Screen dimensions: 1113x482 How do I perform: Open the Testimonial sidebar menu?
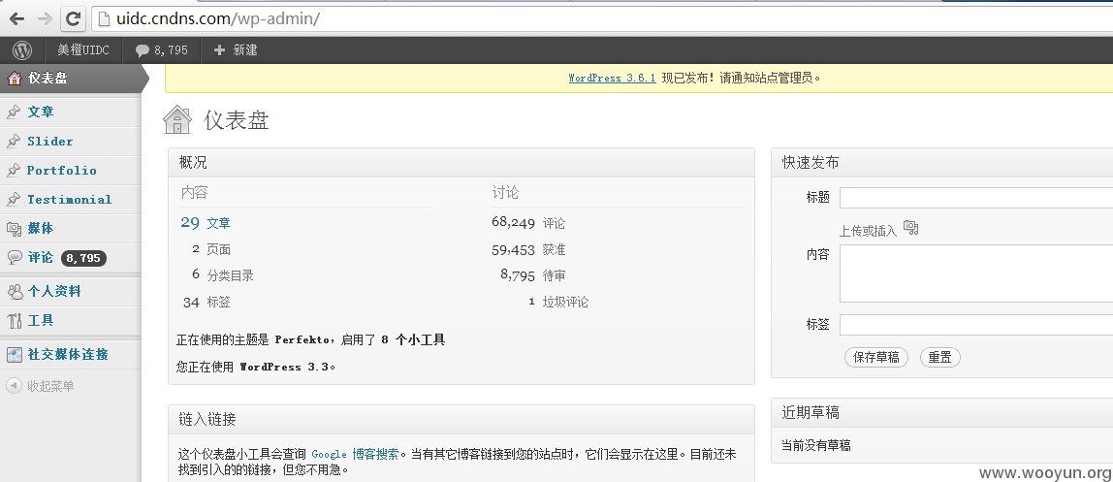tap(71, 200)
